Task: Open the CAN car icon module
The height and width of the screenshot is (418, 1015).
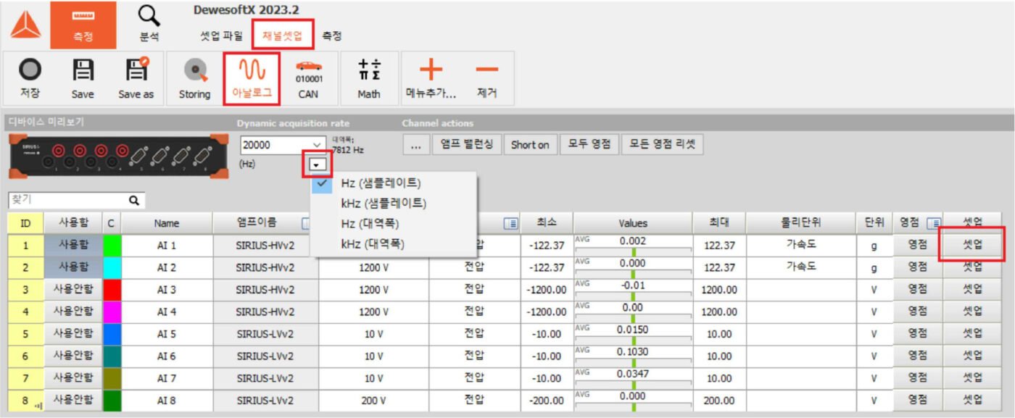Action: click(309, 78)
